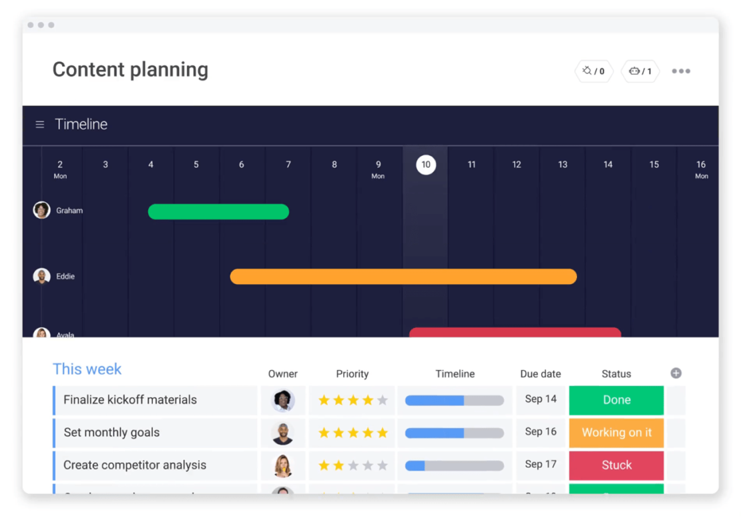741x522 pixels.
Task: Select the highlighted date 10 marker
Action: pyautogui.click(x=425, y=165)
